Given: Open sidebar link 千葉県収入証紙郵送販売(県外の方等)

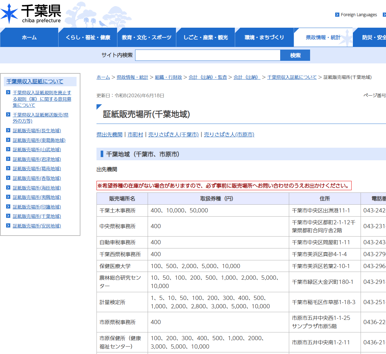Looking at the screenshot, I should click(41, 118).
